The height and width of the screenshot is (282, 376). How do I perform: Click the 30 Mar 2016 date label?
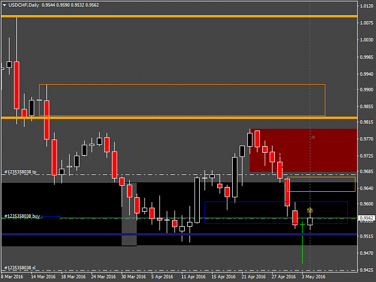(x=134, y=277)
